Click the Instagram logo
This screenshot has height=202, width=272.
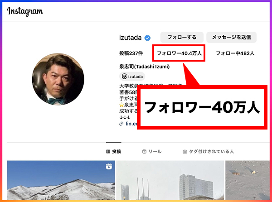pyautogui.click(x=25, y=11)
